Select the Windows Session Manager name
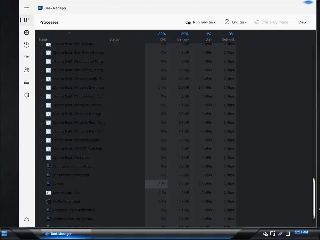This screenshot has height=240, width=320. 73,219
